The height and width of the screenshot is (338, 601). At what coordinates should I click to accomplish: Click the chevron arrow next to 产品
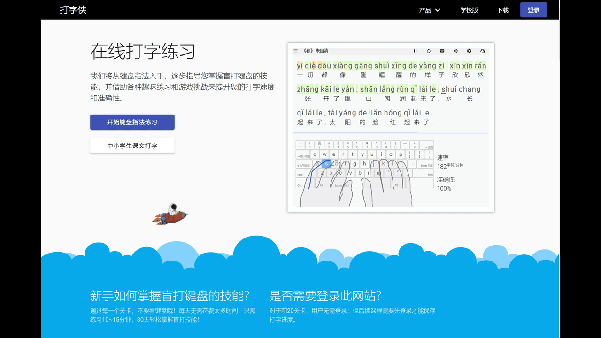click(x=438, y=10)
